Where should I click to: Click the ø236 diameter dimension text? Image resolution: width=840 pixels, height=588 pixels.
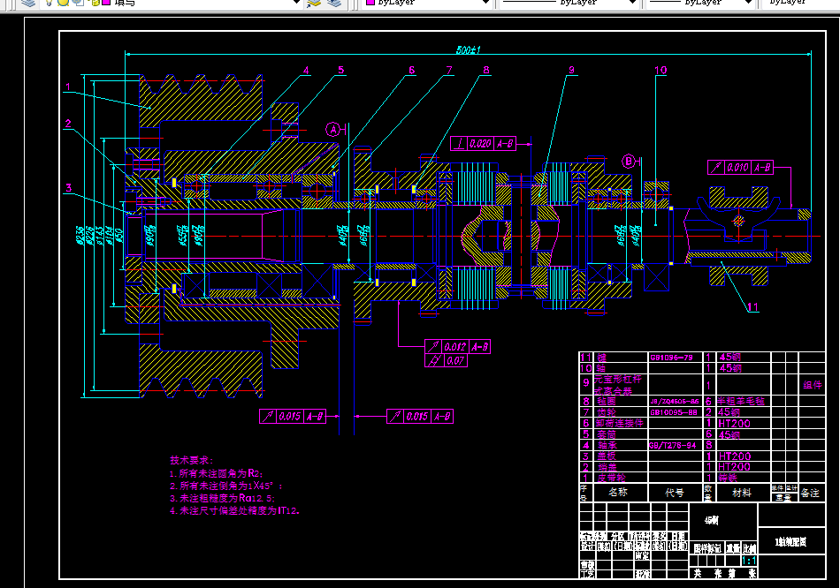[x=80, y=236]
